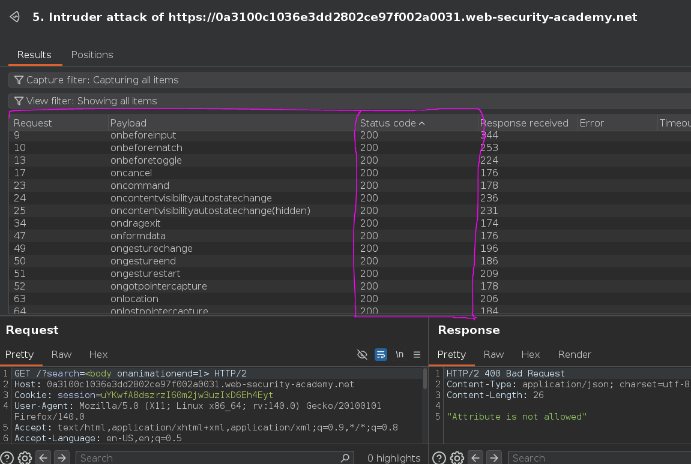Select Hex tab in Request panel

(x=98, y=354)
